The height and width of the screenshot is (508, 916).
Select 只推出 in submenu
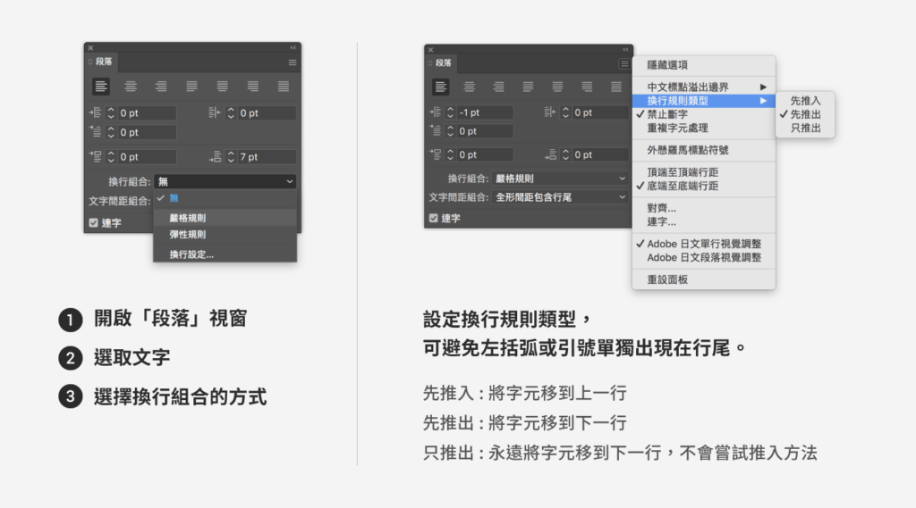(805, 129)
